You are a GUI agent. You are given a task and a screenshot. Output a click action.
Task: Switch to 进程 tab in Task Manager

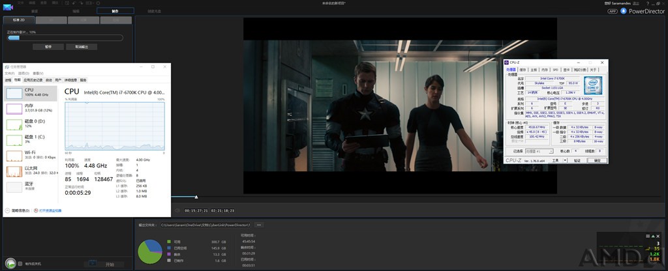(x=8, y=80)
